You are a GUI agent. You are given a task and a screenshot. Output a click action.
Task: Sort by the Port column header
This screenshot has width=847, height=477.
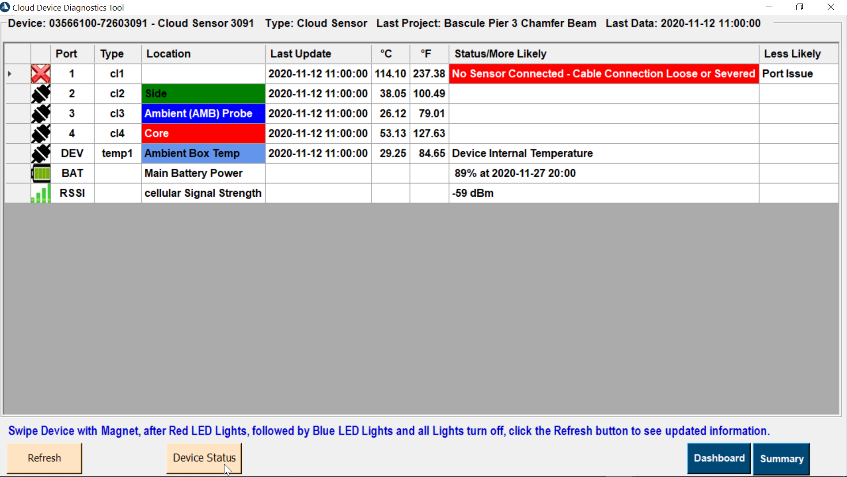point(72,54)
